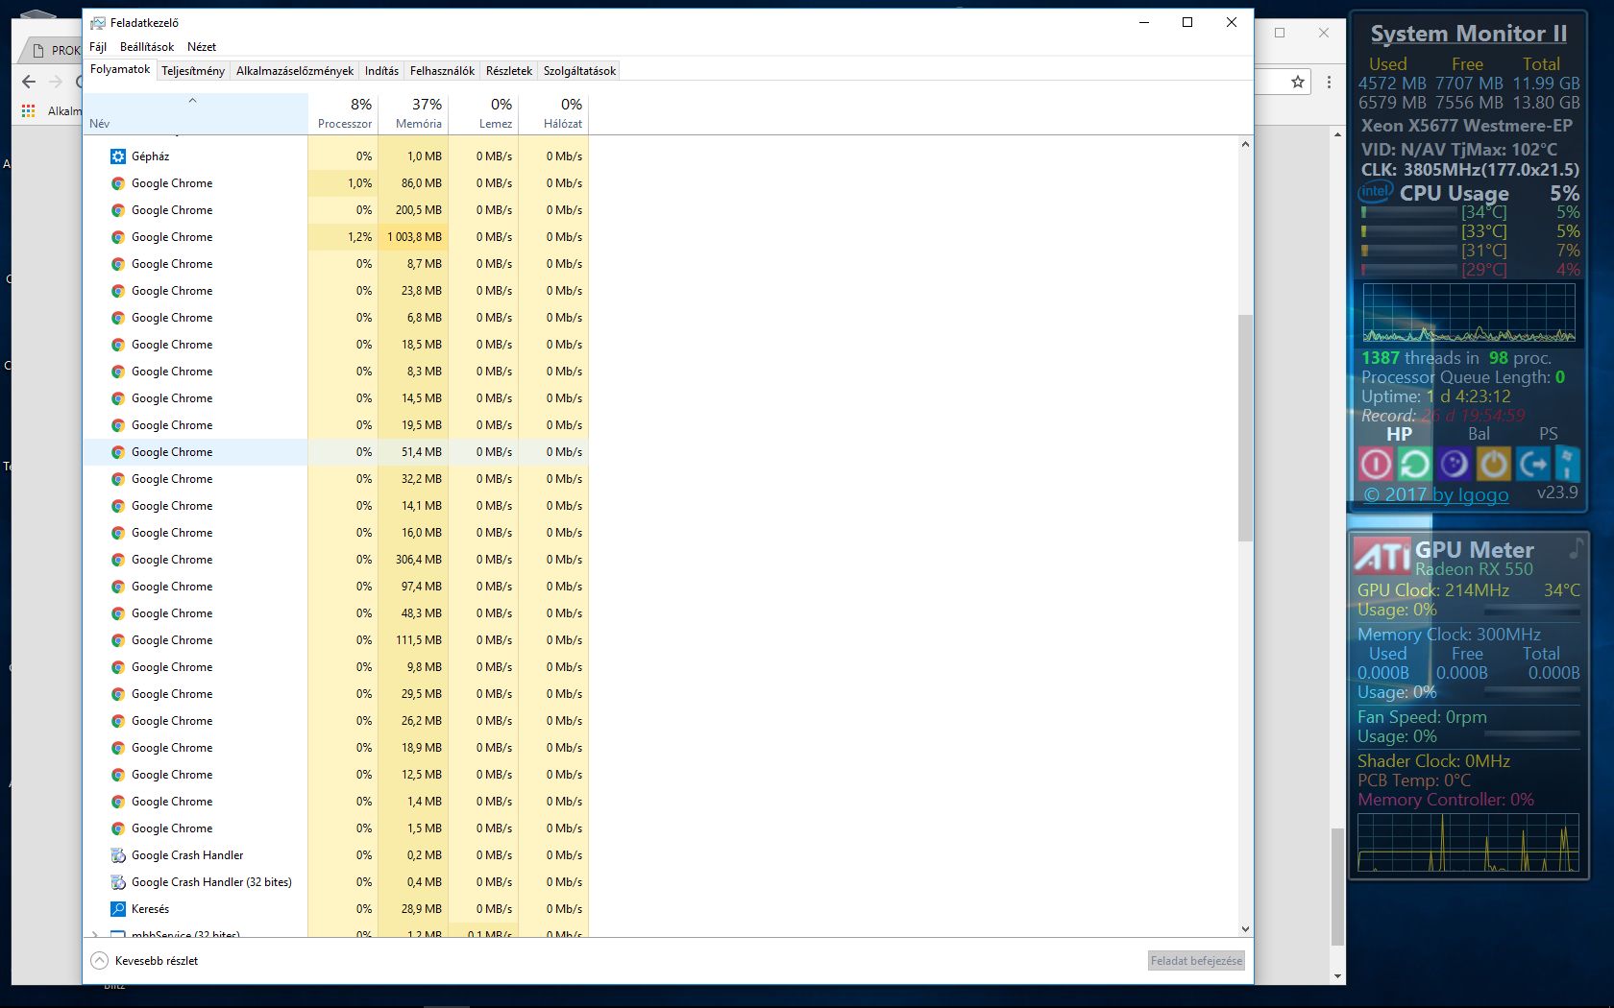Click the Feladat befejezése button
This screenshot has width=1614, height=1008.
(x=1196, y=961)
